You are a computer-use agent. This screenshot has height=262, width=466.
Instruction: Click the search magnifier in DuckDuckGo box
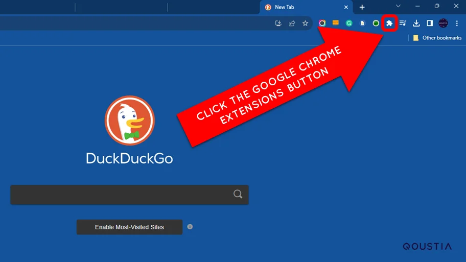click(238, 194)
